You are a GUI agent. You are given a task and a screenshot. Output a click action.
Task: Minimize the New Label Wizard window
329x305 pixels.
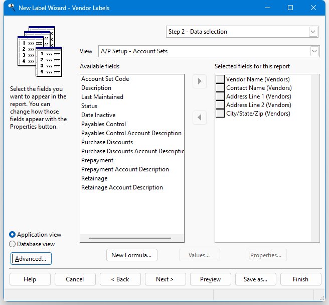[268, 8]
